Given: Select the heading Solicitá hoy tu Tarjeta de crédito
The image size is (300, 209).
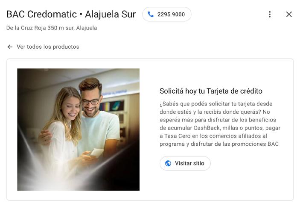Looking at the screenshot, I should [211, 91].
